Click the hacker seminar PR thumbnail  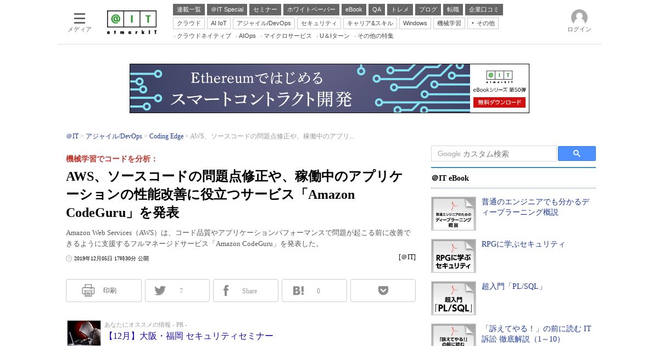click(x=84, y=333)
